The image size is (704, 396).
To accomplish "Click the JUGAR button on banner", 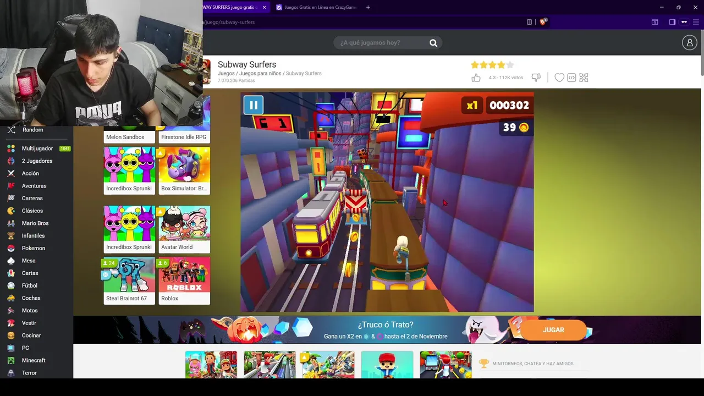I will [x=553, y=330].
